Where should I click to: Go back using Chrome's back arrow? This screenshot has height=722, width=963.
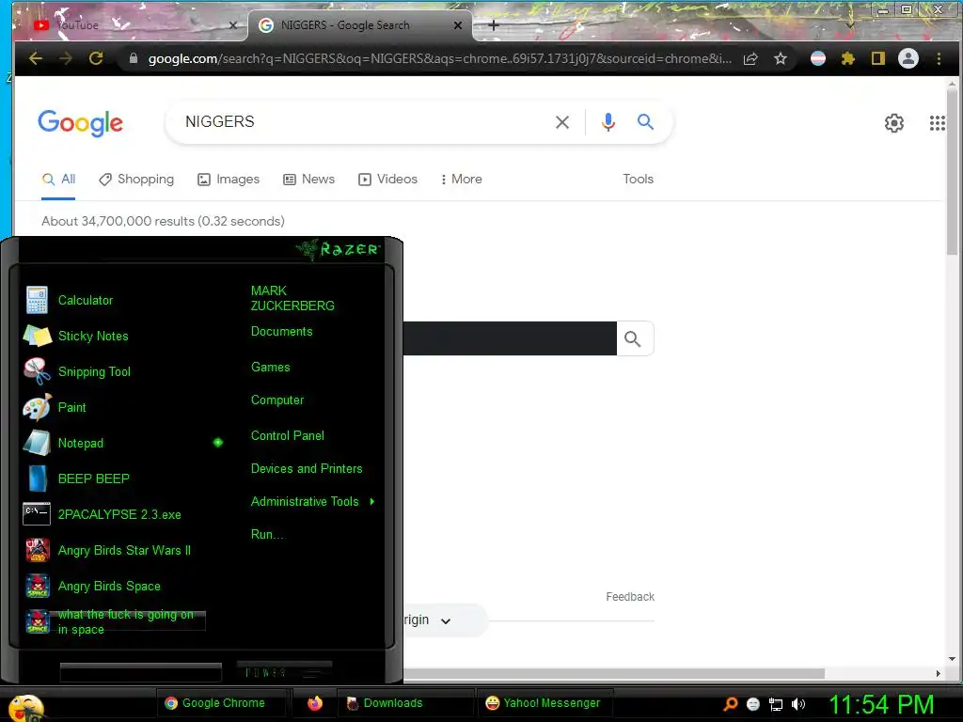36,58
